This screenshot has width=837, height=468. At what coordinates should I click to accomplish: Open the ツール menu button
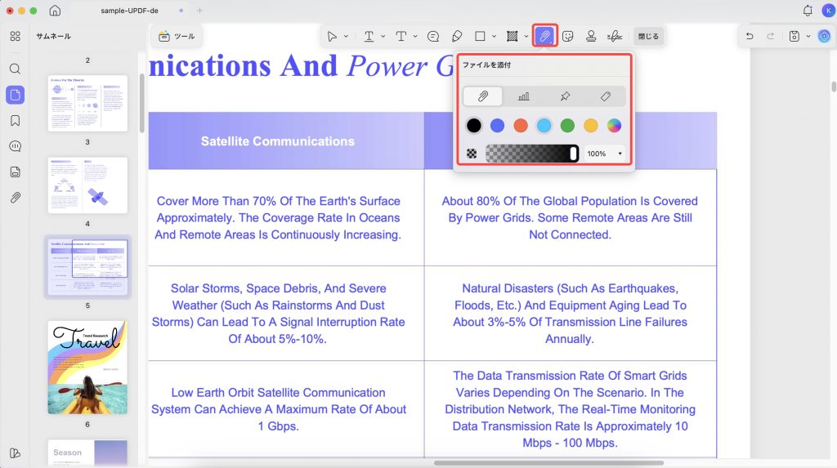177,36
